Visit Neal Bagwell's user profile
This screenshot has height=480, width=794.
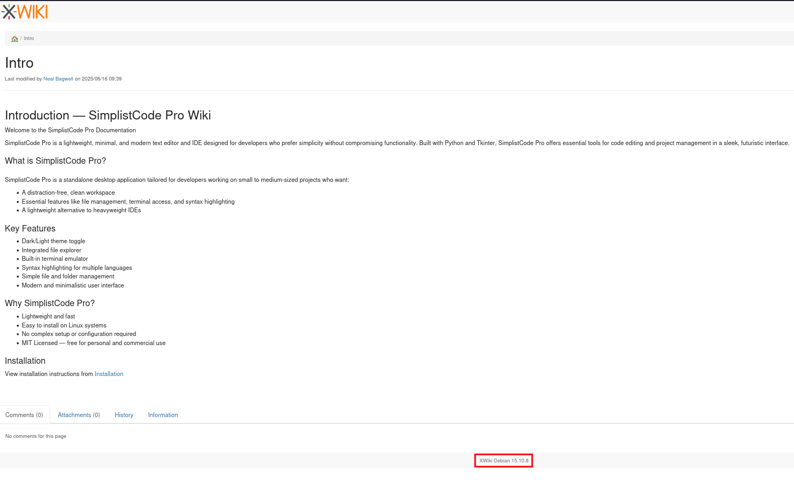58,78
